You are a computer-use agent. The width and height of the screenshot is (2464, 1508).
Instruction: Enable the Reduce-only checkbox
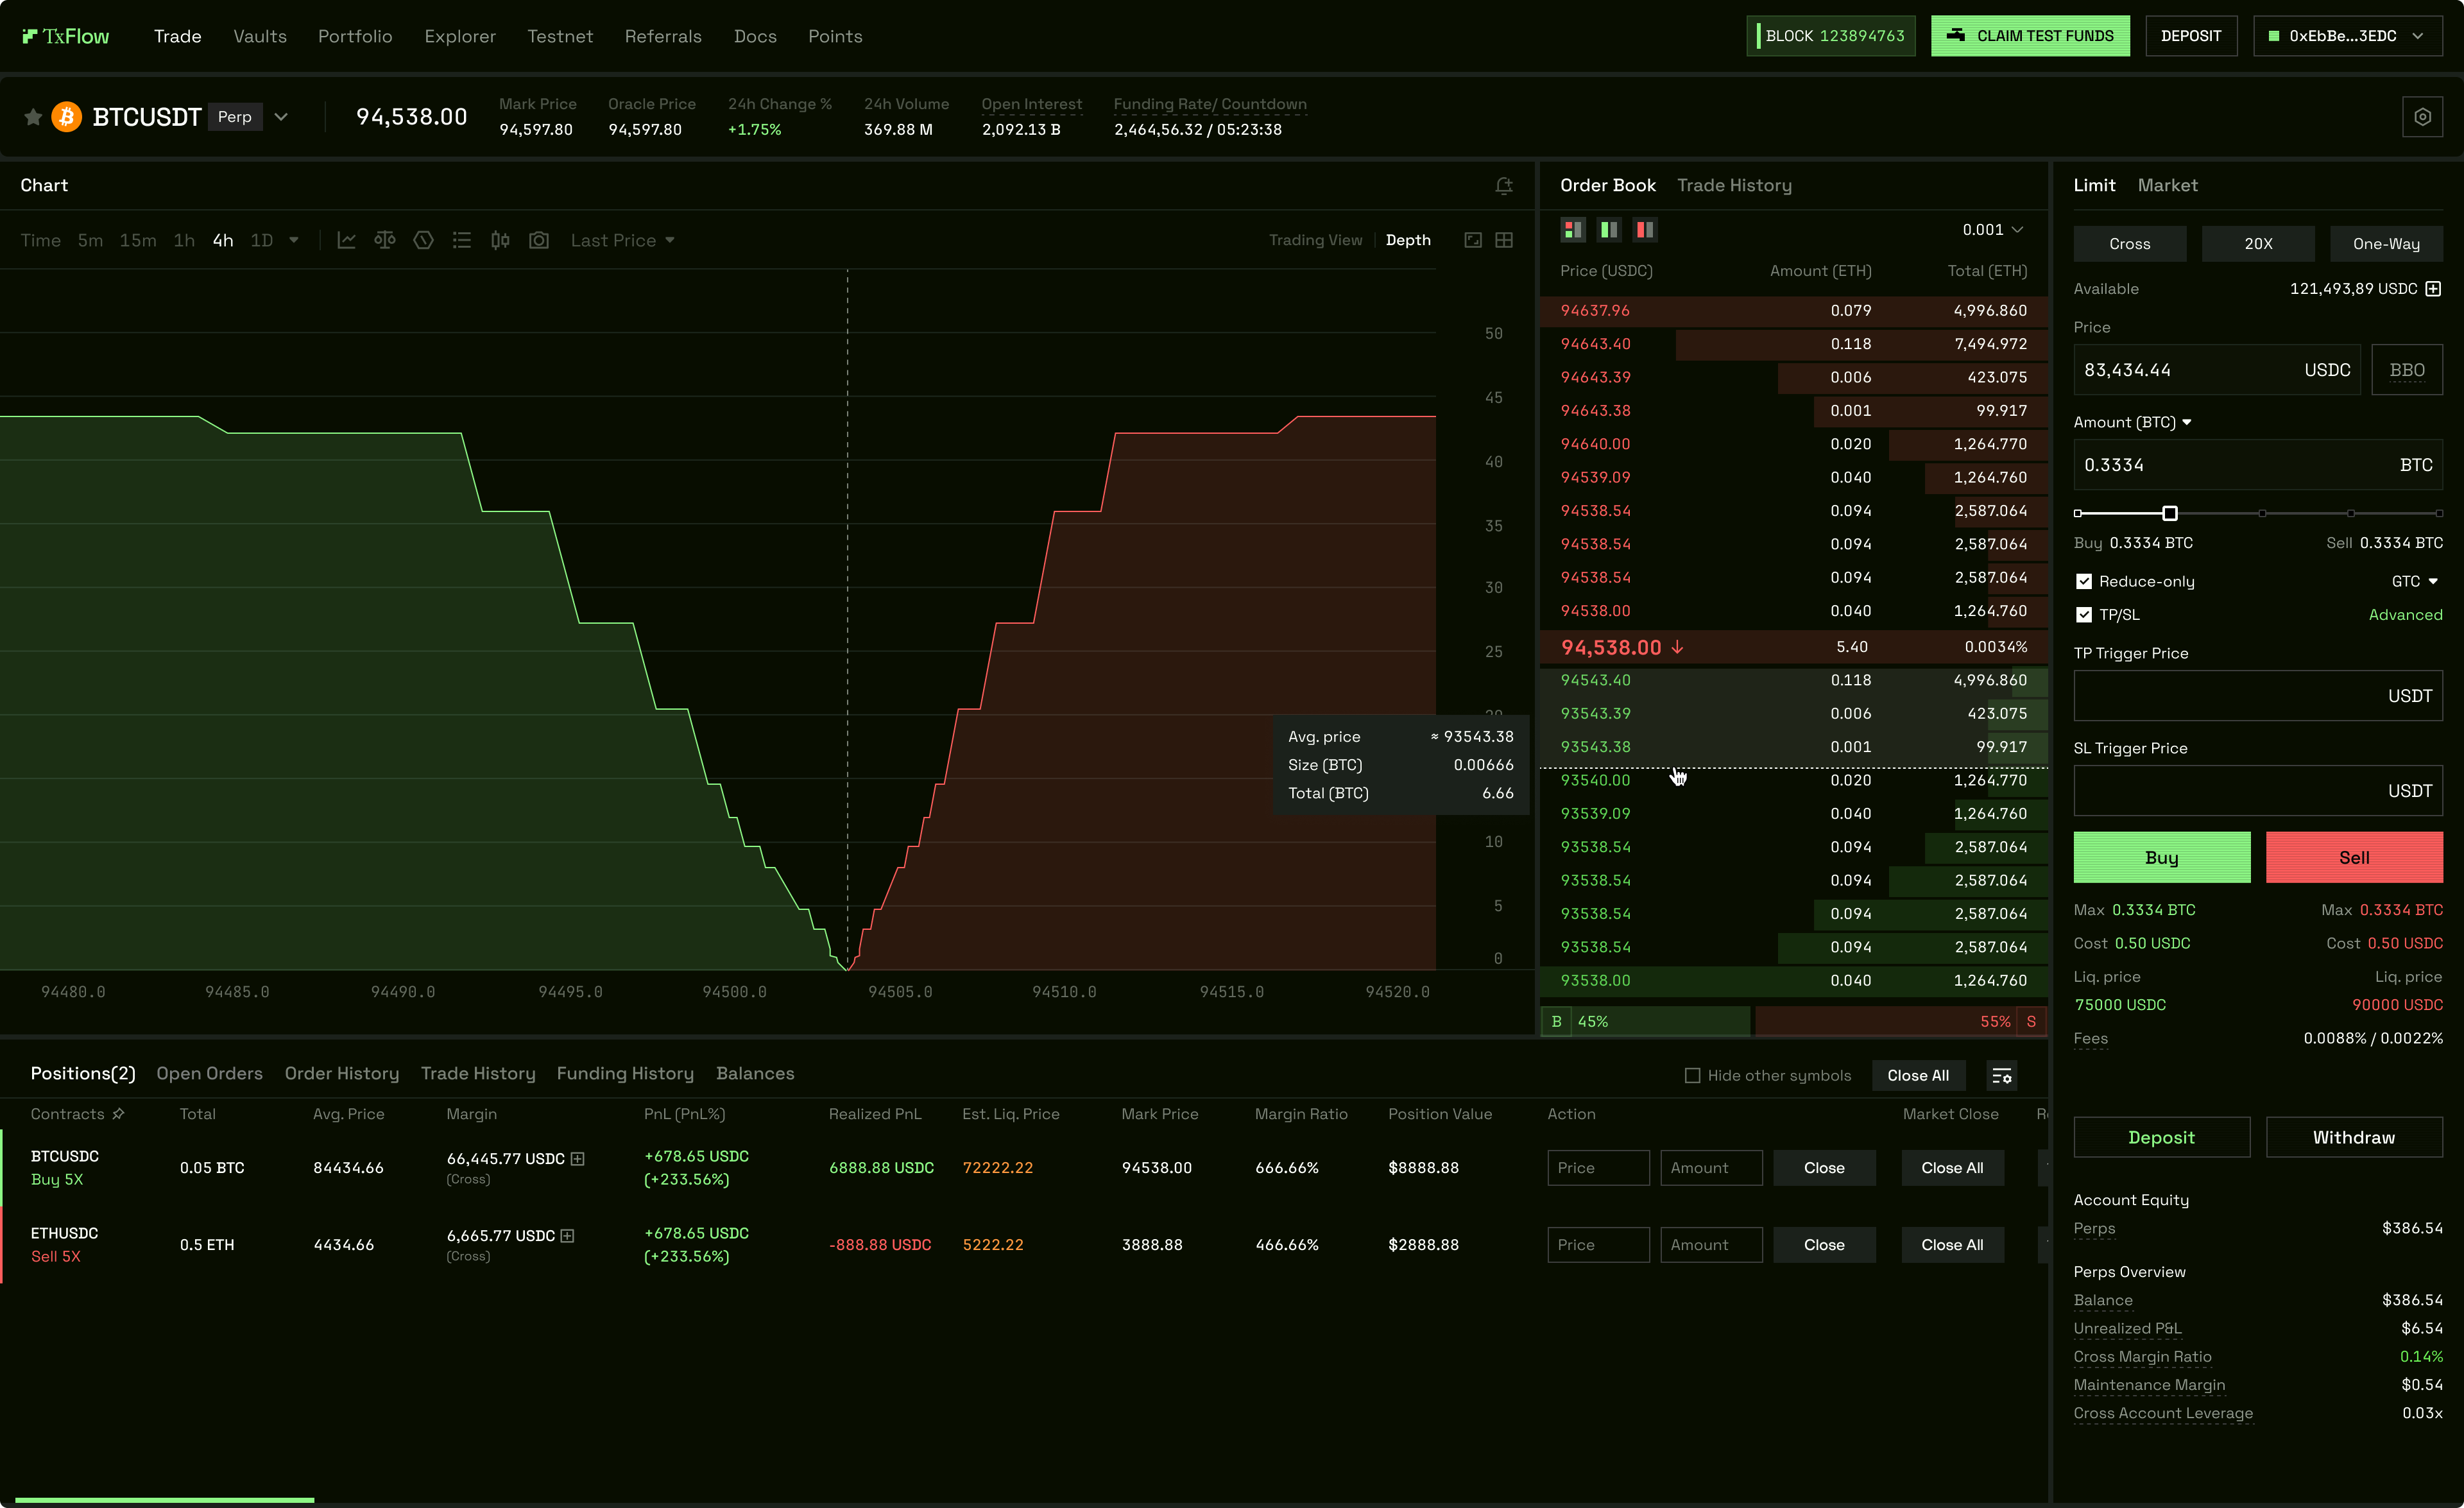pos(2085,581)
